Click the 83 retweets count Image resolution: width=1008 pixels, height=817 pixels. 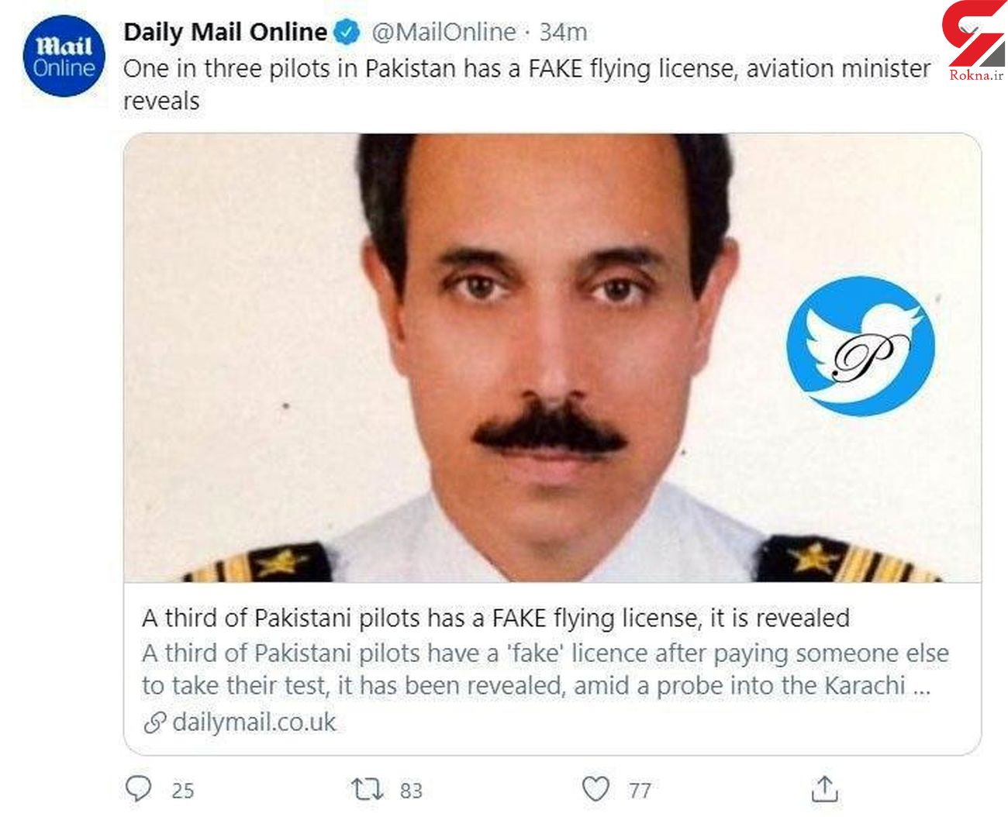[411, 791]
